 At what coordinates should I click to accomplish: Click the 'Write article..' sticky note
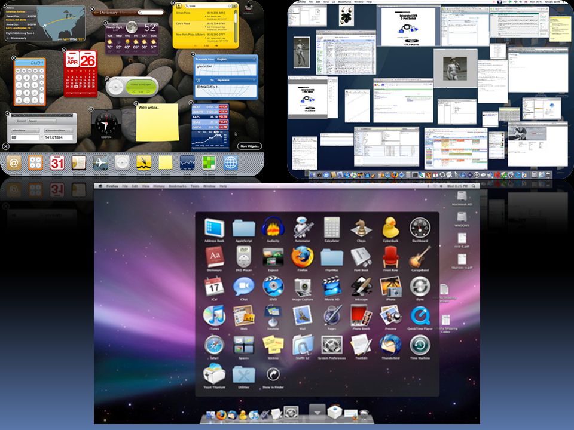(x=157, y=122)
